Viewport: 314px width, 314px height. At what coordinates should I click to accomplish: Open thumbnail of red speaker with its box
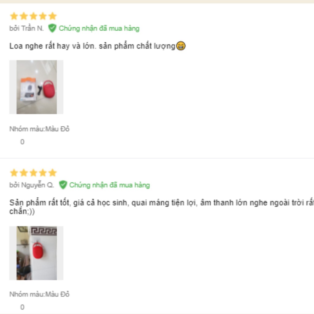36,87
